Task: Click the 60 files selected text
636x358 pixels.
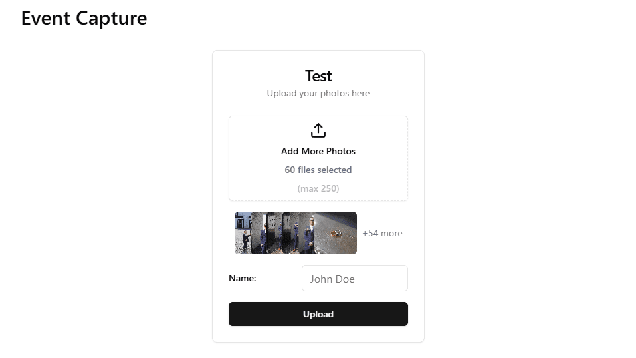Action: (x=318, y=170)
